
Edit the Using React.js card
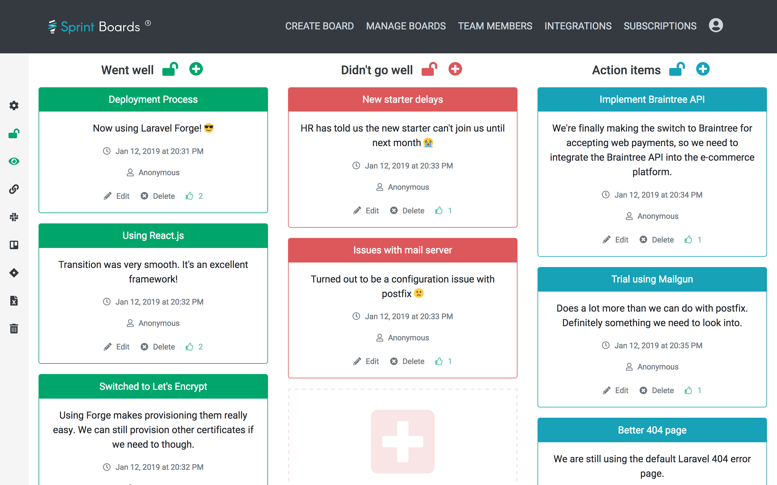pyautogui.click(x=117, y=347)
